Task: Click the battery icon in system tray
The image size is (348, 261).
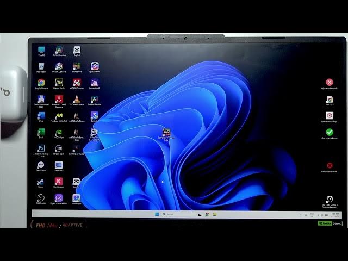Action: click(x=326, y=215)
